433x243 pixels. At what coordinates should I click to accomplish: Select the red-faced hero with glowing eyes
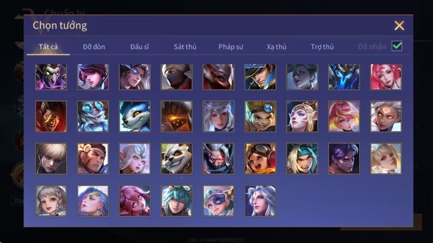click(x=51, y=116)
